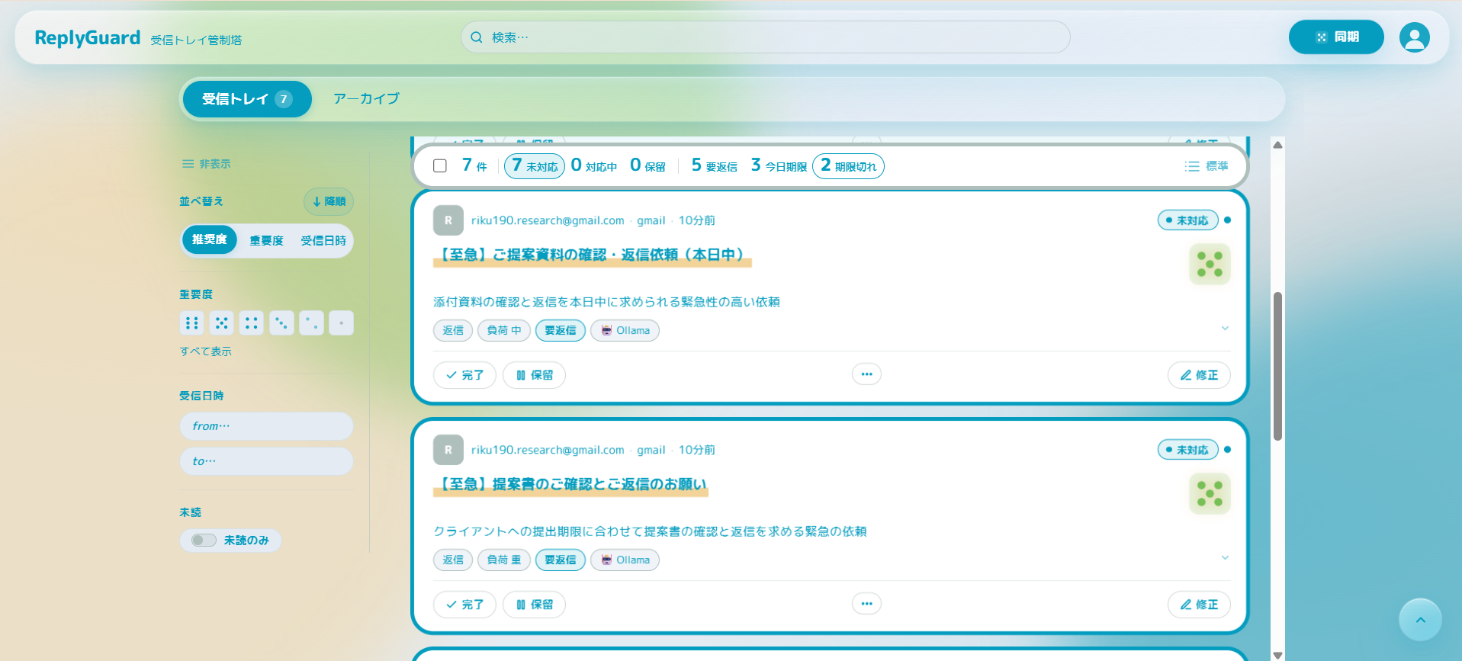The image size is (1462, 661).
Task: Click the scroll-to-top round button
Action: coord(1420,620)
